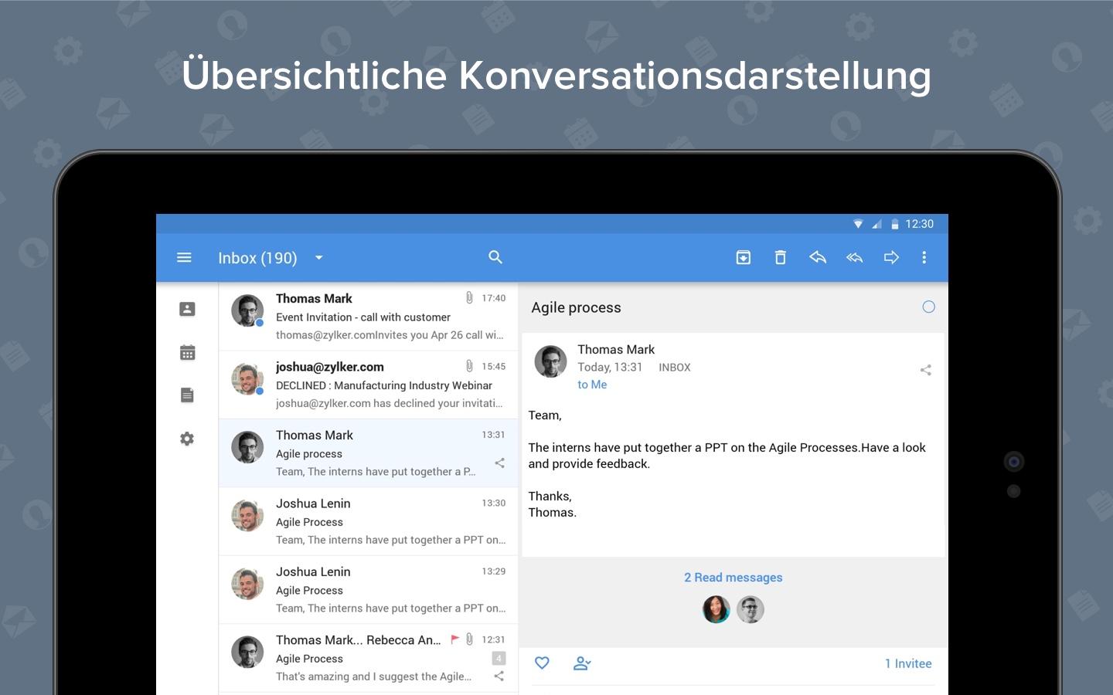Open the search magnifier icon
Screen dimensions: 1113x695
point(495,257)
